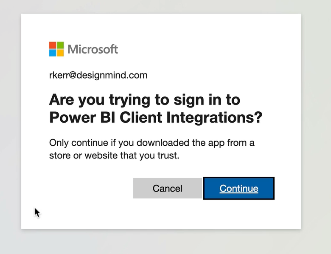
Task: Click the red square in Microsoft logo
Action: (x=53, y=45)
